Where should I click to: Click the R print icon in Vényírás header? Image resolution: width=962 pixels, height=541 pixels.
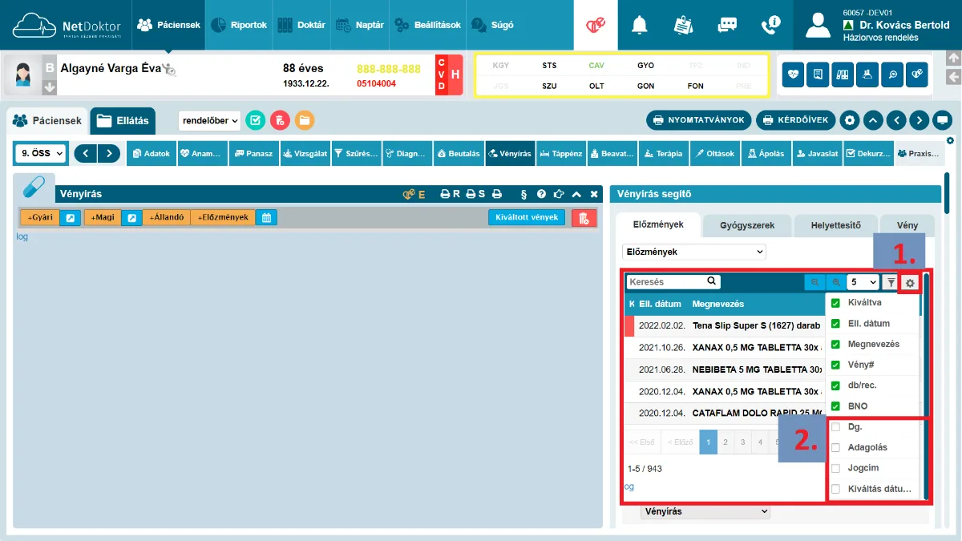pos(450,194)
